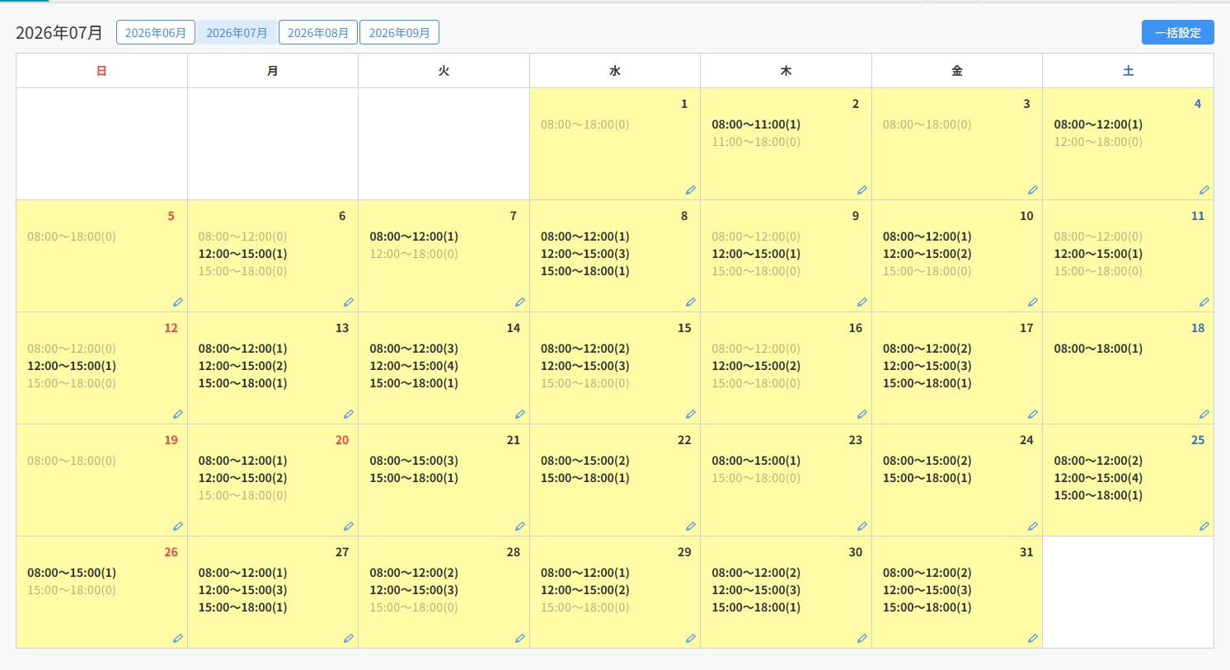Select 15:00〜18:00(1) slot on July 31
This screenshot has height=670, width=1230.
click(x=927, y=607)
